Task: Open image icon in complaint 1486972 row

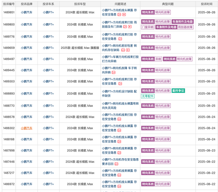Action: [119, 187]
